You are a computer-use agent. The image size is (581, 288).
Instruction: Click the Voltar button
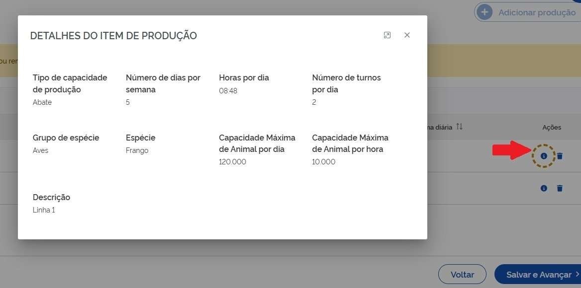tap(462, 275)
